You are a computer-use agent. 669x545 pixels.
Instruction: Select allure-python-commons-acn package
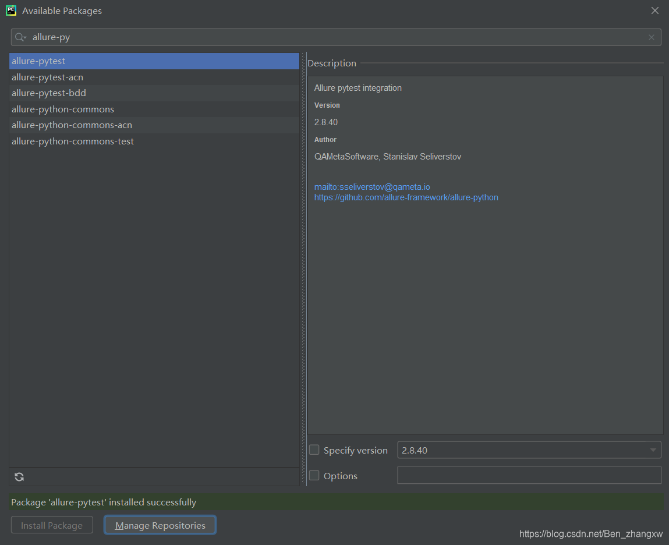click(154, 125)
